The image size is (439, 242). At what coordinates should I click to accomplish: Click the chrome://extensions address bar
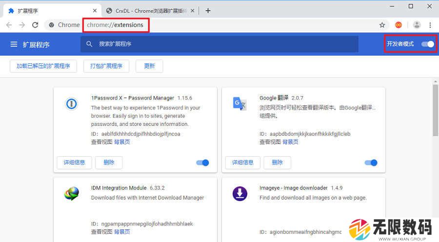[216, 25]
